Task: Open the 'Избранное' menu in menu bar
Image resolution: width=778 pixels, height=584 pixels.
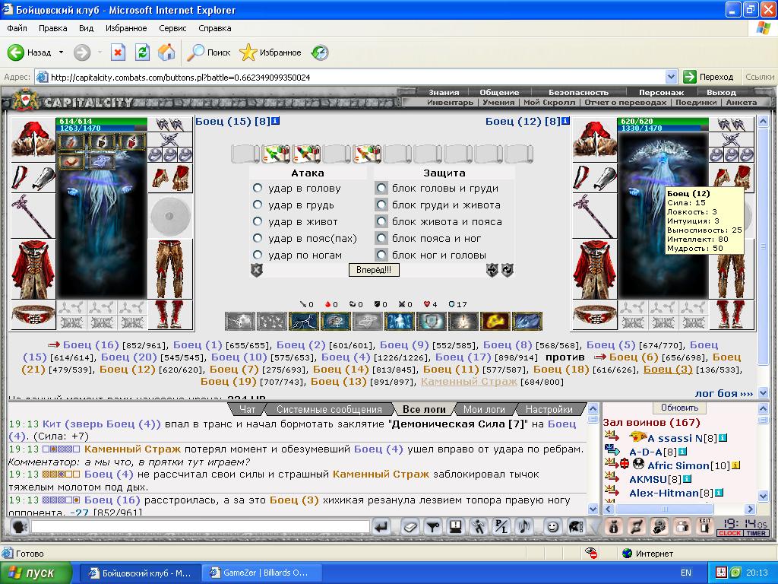Action: pos(126,28)
